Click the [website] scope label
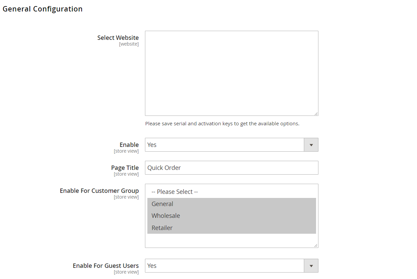 point(129,44)
